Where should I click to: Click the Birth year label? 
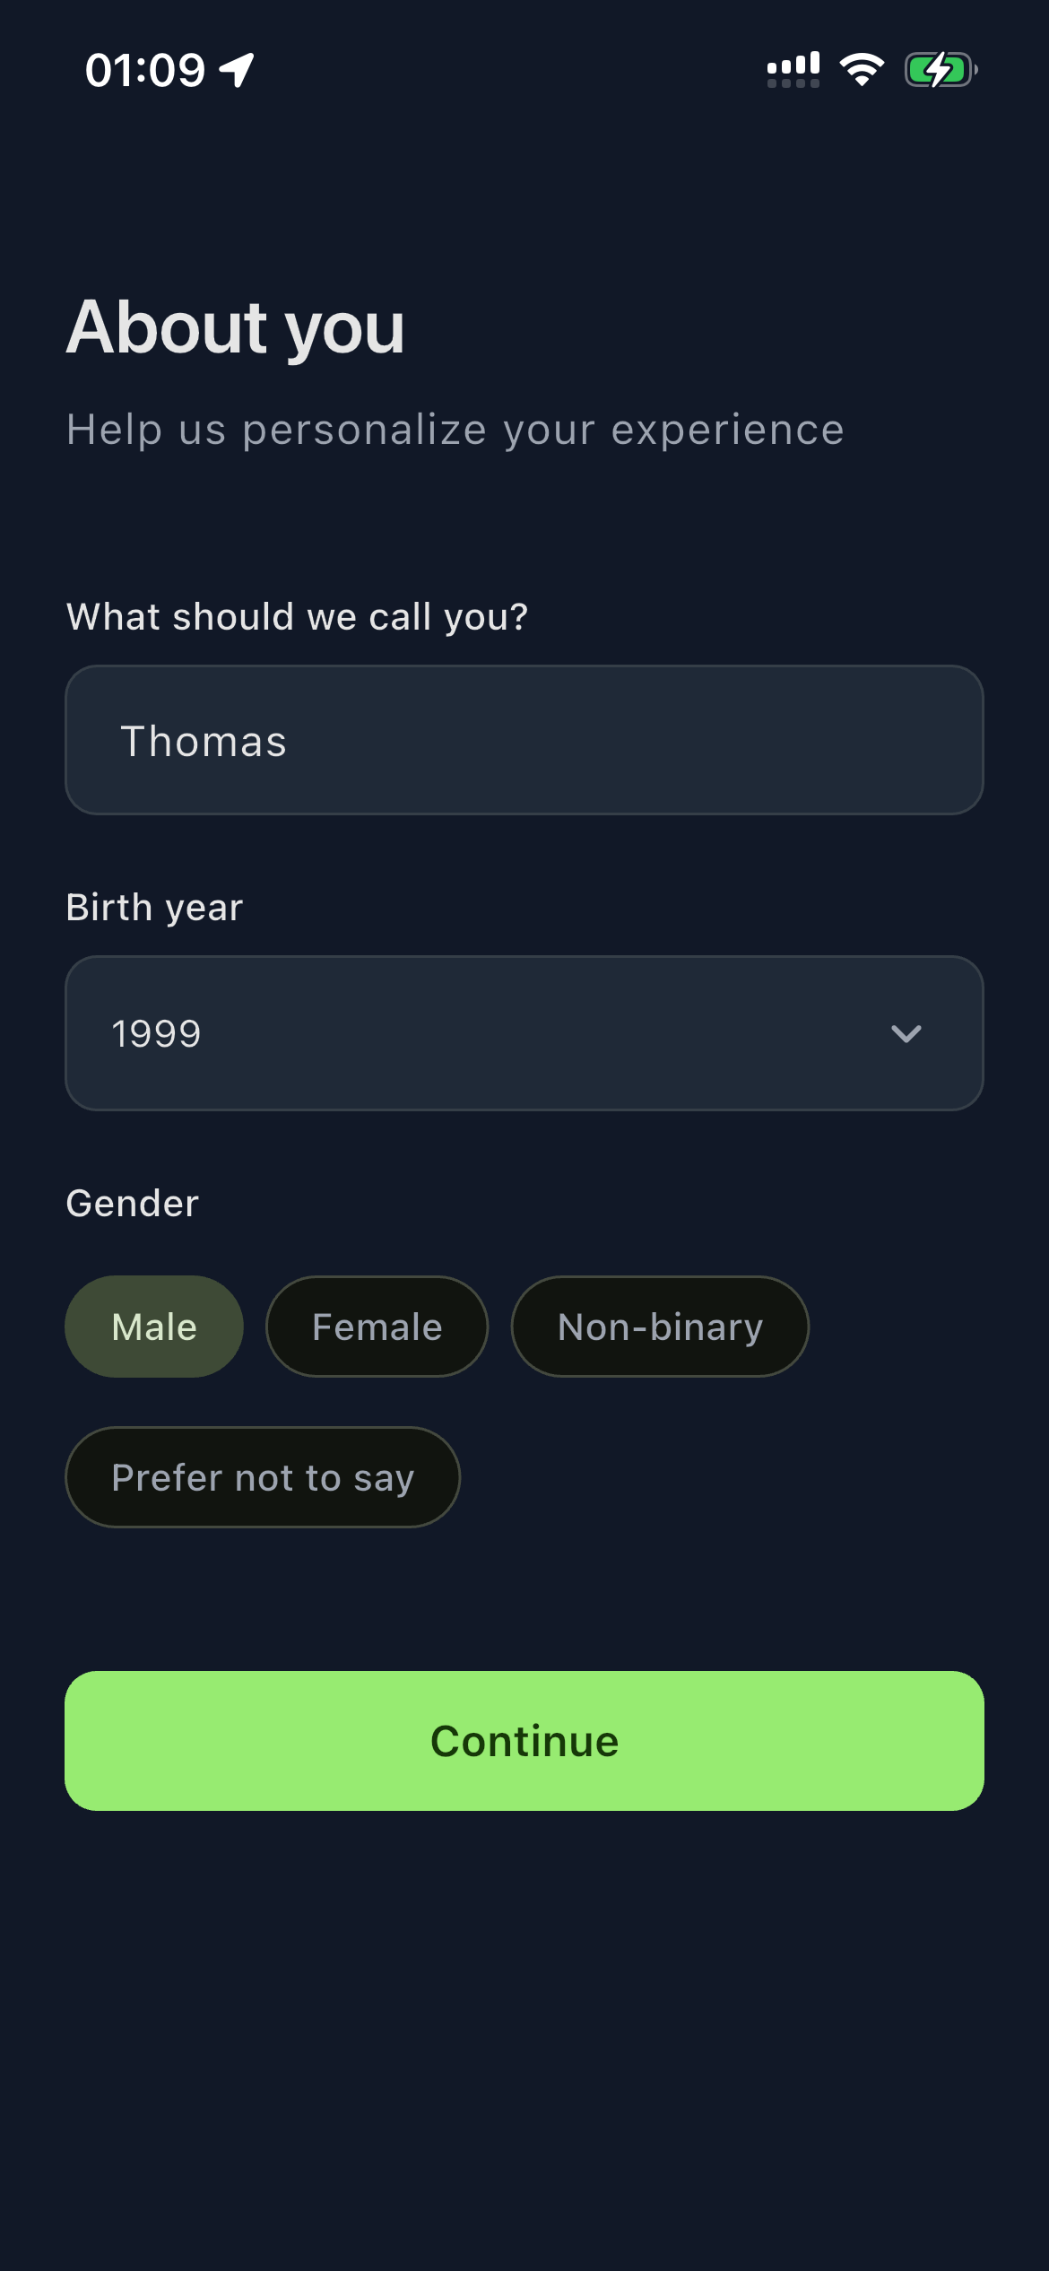pos(154,908)
